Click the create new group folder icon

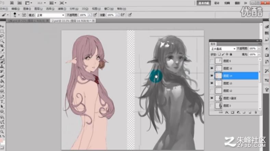click(x=244, y=112)
